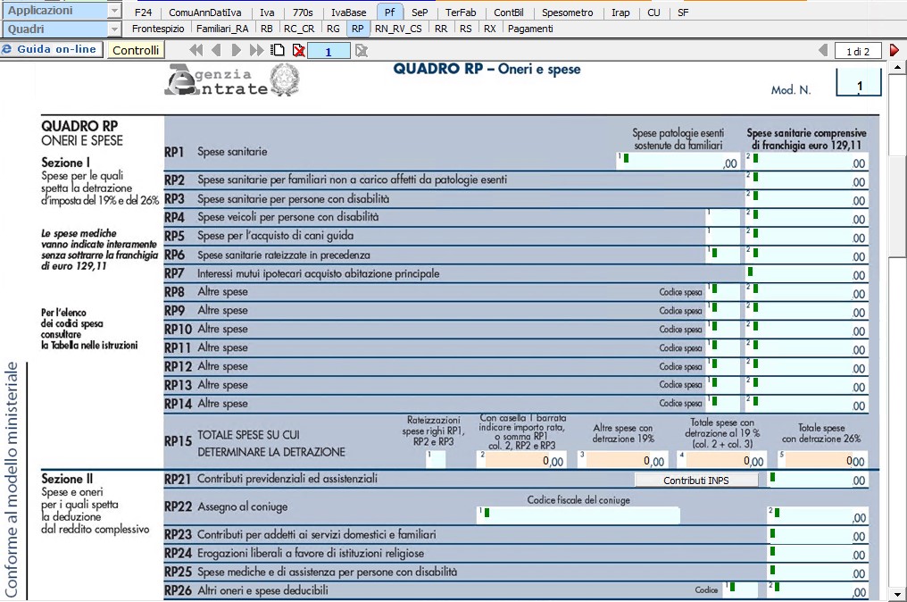Screen dimensions: 907x602
Task: Select the RN_RV_CS quadro tab
Action: coord(398,29)
